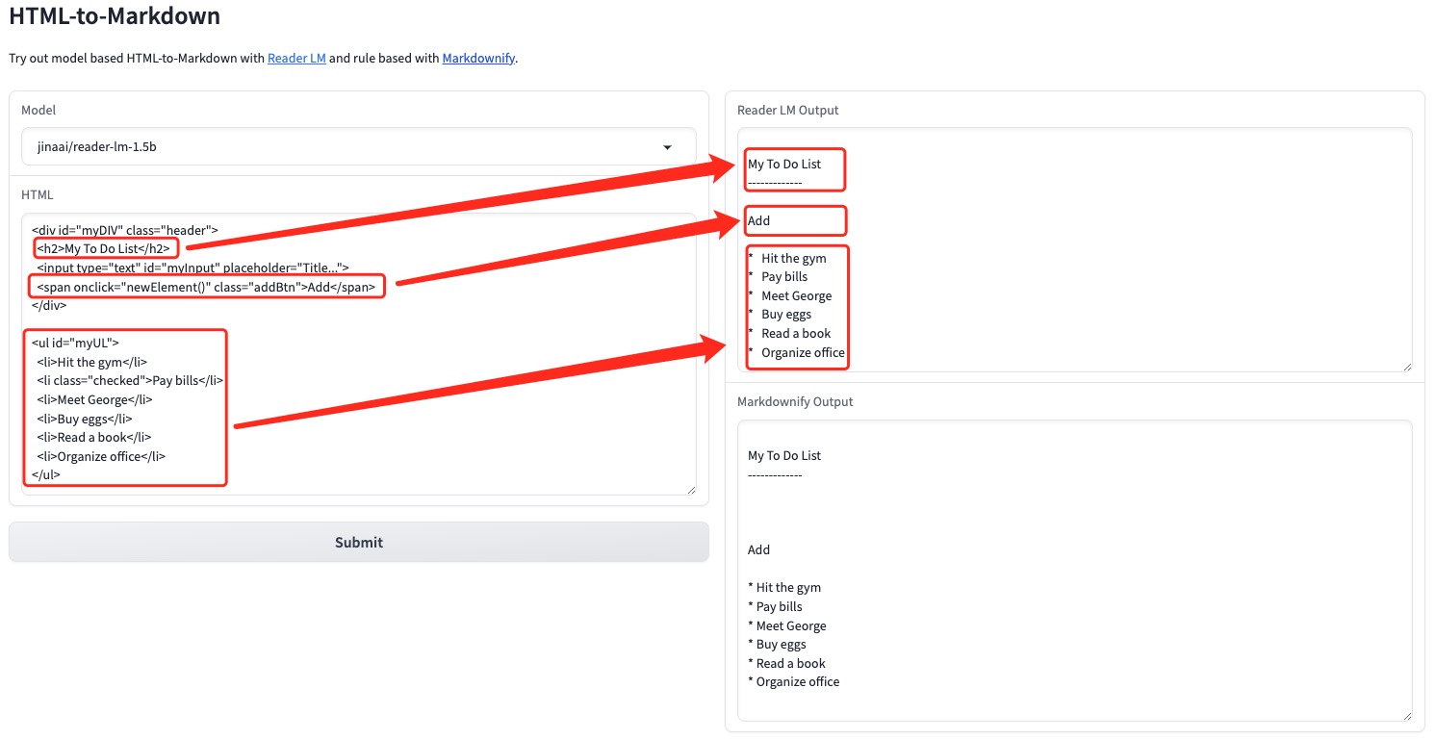Viewport: 1436px width, 739px height.
Task: Click Meet George in Markdownify Output
Action: click(791, 625)
